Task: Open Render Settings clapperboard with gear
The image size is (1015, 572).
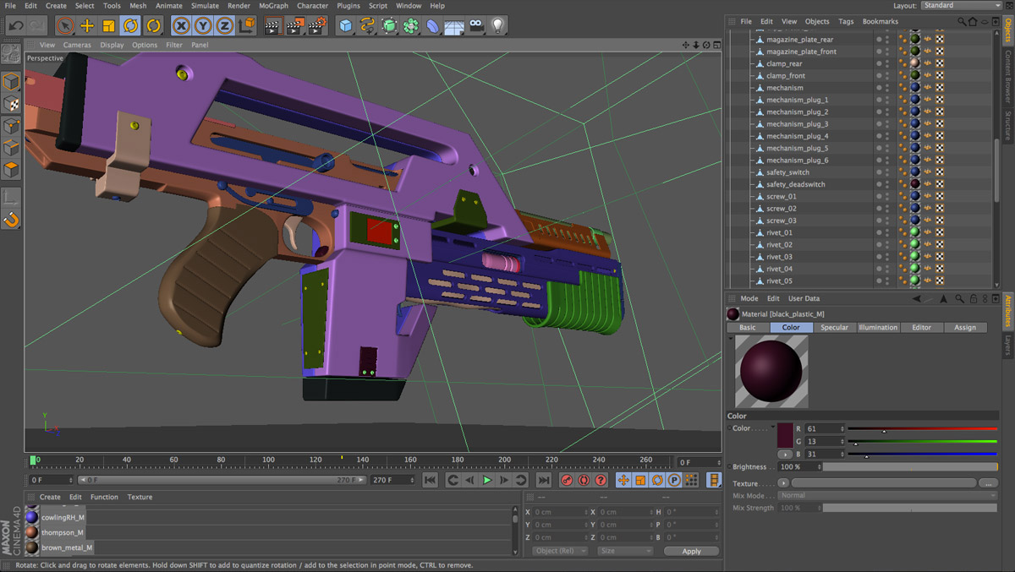Action: [x=317, y=26]
